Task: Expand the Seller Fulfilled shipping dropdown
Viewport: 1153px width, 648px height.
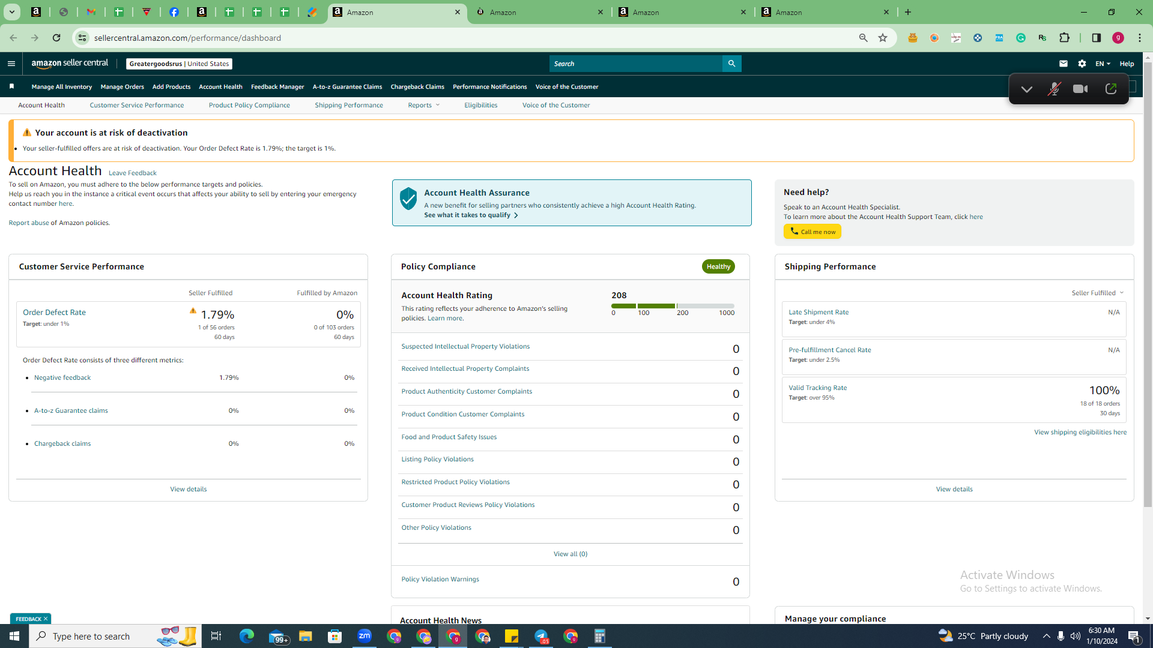Action: click(x=1097, y=293)
